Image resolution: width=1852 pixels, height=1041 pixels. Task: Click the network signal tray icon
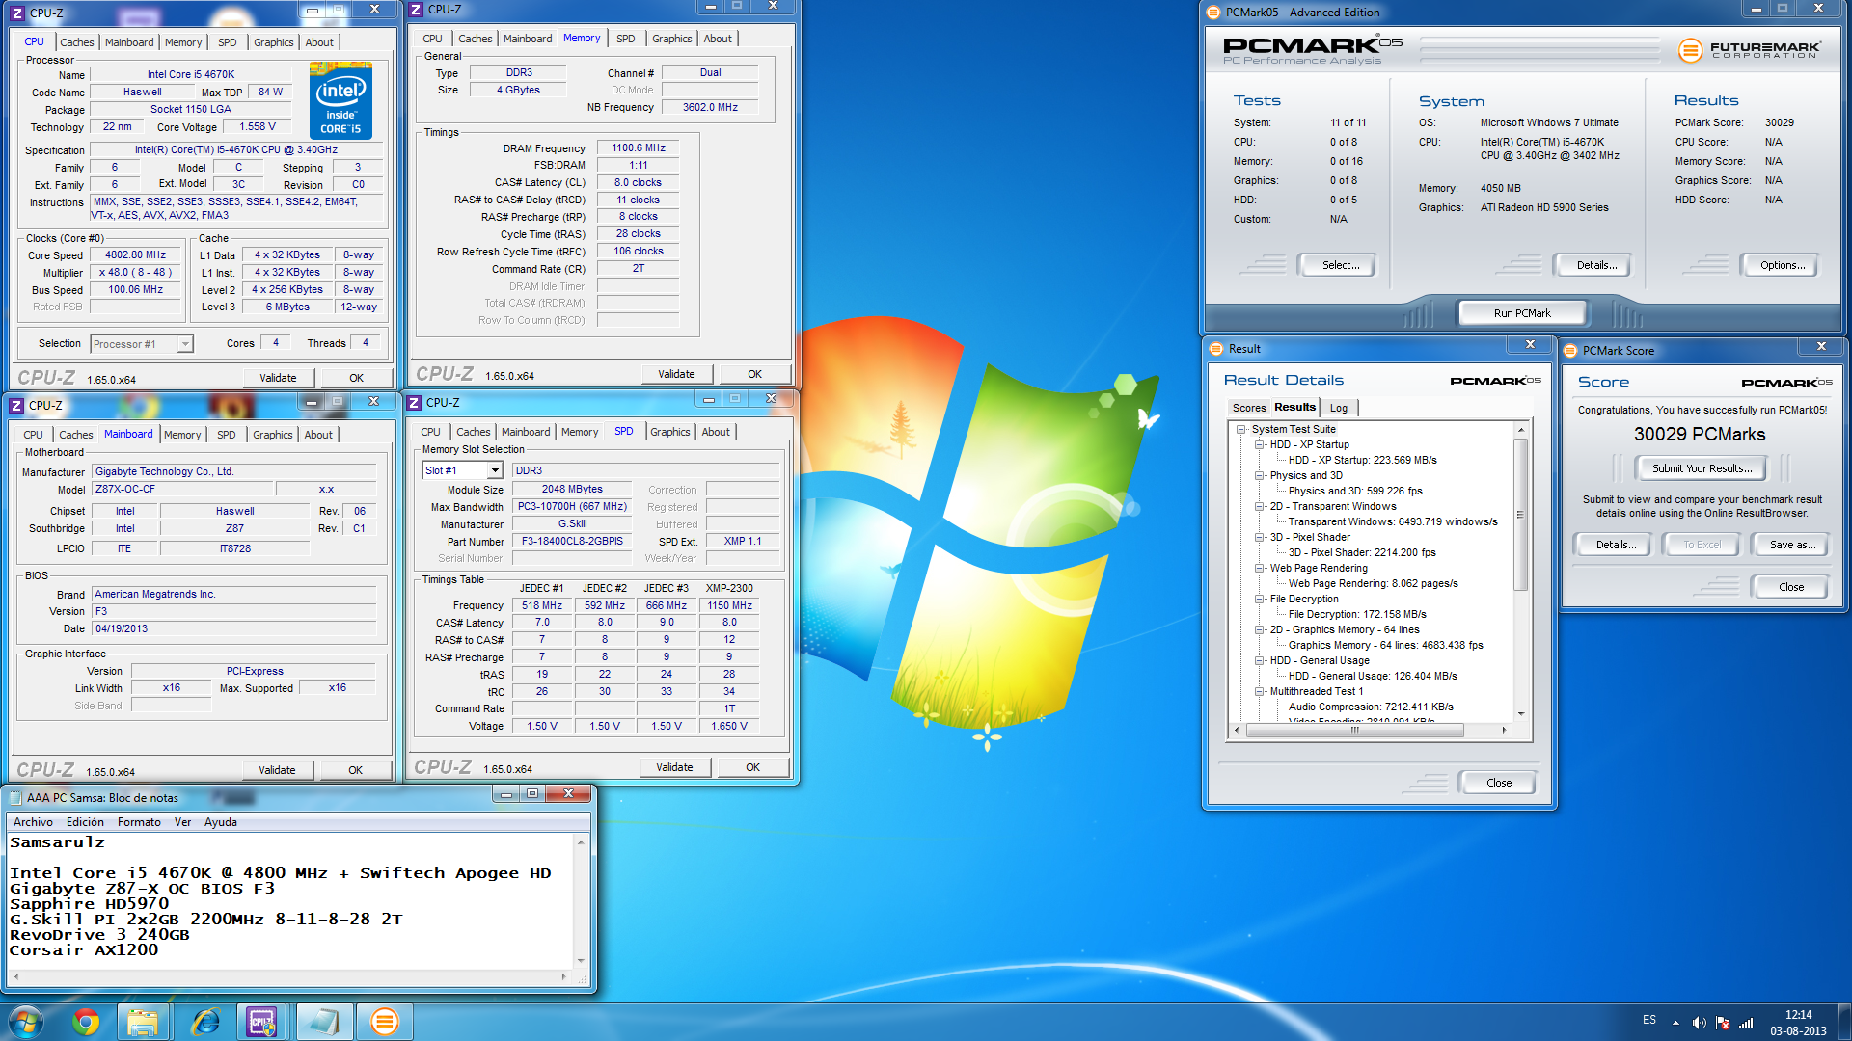pyautogui.click(x=1746, y=1023)
